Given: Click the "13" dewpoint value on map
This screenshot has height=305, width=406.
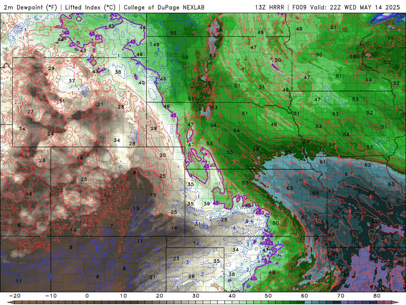Looking at the screenshot, I should coord(136,208).
